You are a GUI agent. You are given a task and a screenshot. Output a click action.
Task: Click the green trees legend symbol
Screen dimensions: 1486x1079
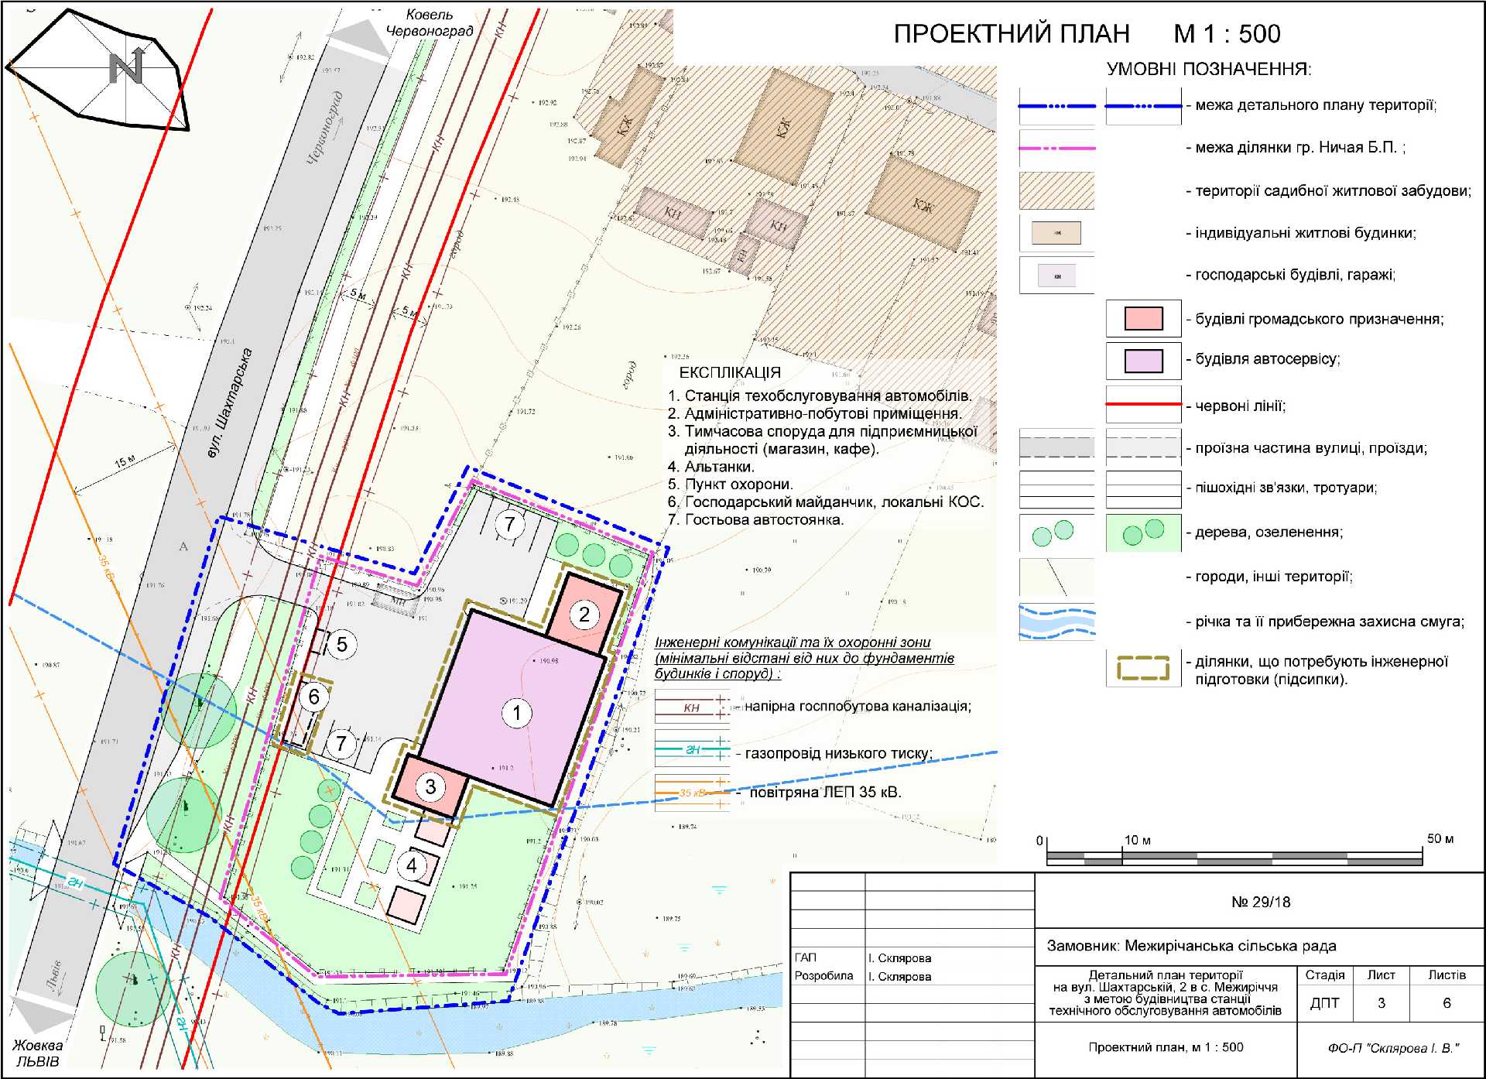pos(1143,533)
